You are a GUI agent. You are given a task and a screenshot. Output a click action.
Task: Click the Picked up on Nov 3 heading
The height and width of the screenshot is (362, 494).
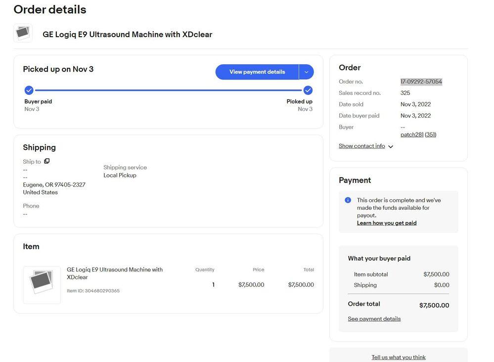(58, 69)
